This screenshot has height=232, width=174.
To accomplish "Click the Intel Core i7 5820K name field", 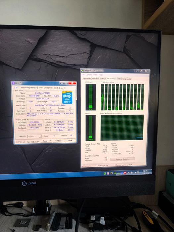I will coord(42,93).
